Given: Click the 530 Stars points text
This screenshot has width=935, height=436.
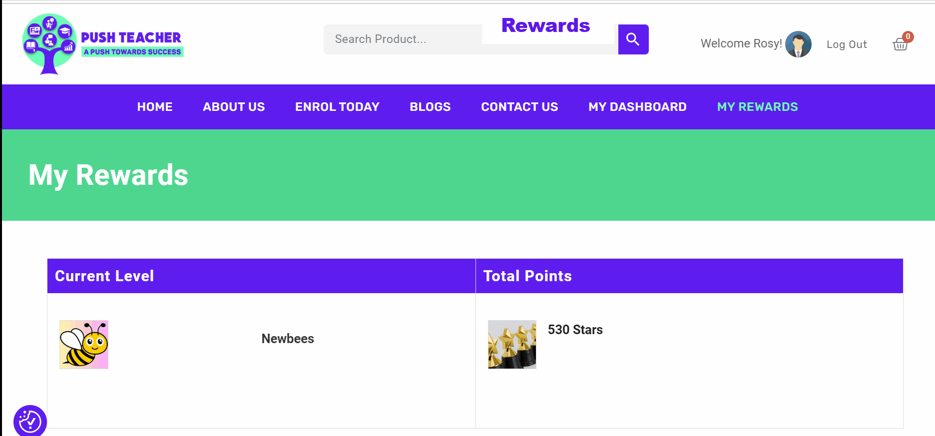Looking at the screenshot, I should coord(575,330).
